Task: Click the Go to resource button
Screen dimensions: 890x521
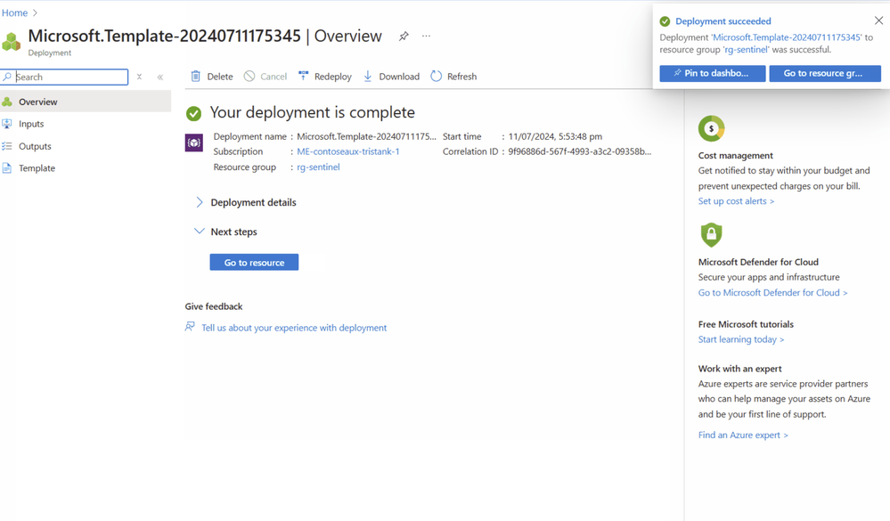Action: (x=254, y=262)
